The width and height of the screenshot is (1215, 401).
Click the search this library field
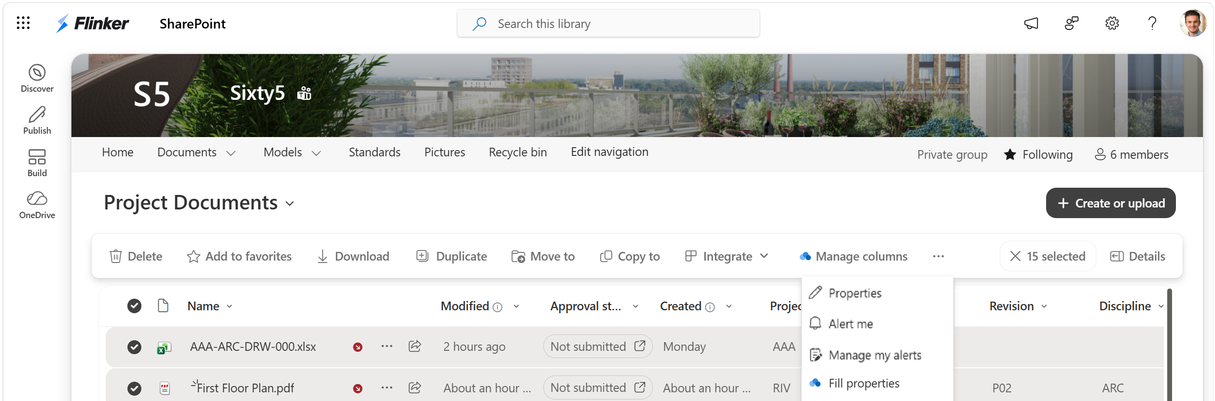(608, 24)
